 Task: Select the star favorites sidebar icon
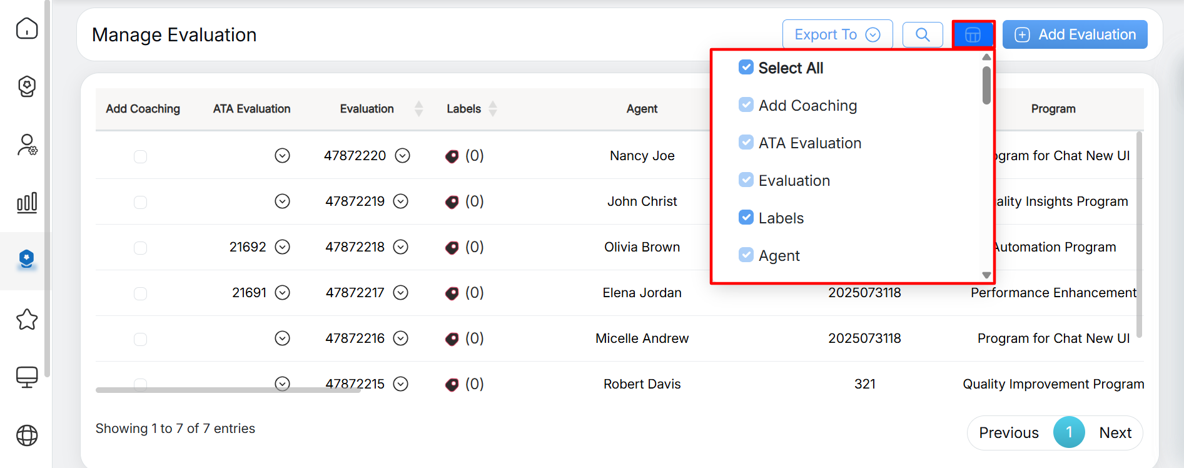tap(27, 320)
